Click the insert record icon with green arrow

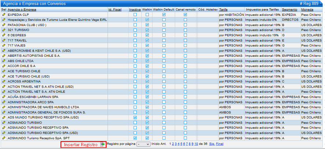pos(102,145)
